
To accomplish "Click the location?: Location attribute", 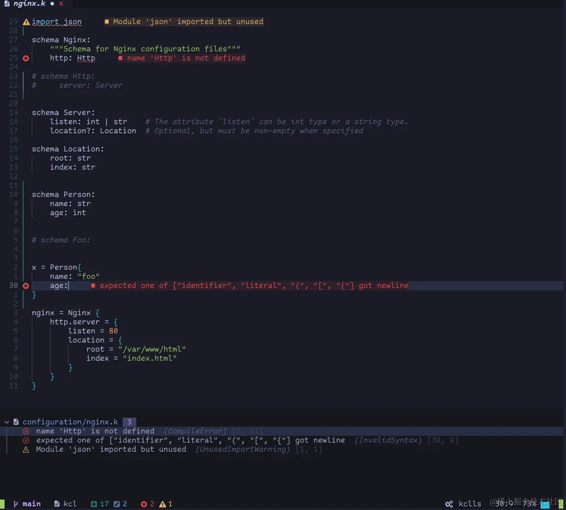I will click(x=93, y=131).
